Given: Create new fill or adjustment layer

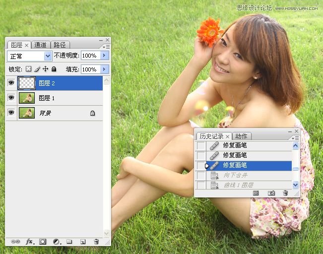Looking at the screenshot, I should pyautogui.click(x=57, y=242).
